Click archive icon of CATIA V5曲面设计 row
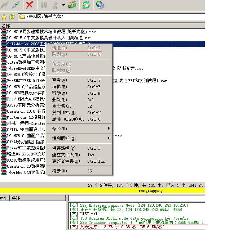 4,130
